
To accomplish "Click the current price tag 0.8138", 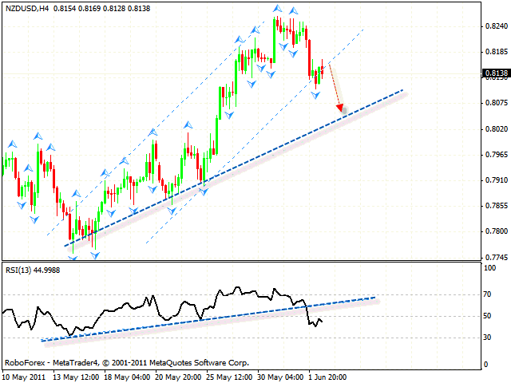I will click(494, 73).
